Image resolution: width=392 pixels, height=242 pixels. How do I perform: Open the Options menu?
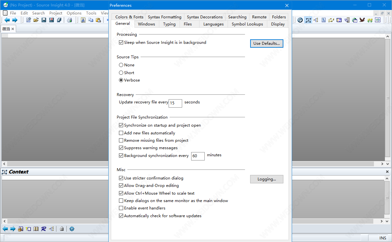click(74, 13)
